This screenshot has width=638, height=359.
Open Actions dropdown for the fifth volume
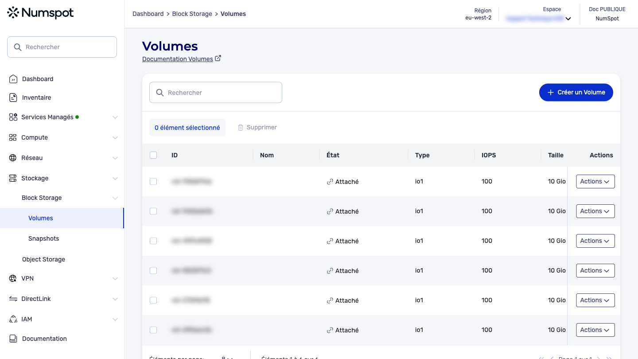[595, 300]
